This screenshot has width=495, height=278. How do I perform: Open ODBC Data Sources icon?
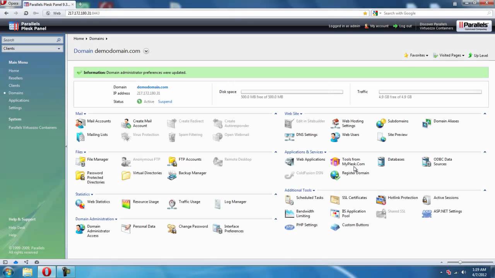click(427, 161)
